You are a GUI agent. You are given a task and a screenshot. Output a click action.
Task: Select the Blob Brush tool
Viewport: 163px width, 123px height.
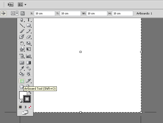(x=22, y=37)
